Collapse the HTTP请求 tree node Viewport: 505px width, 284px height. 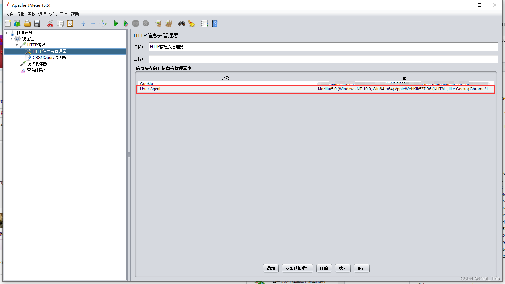[17, 45]
